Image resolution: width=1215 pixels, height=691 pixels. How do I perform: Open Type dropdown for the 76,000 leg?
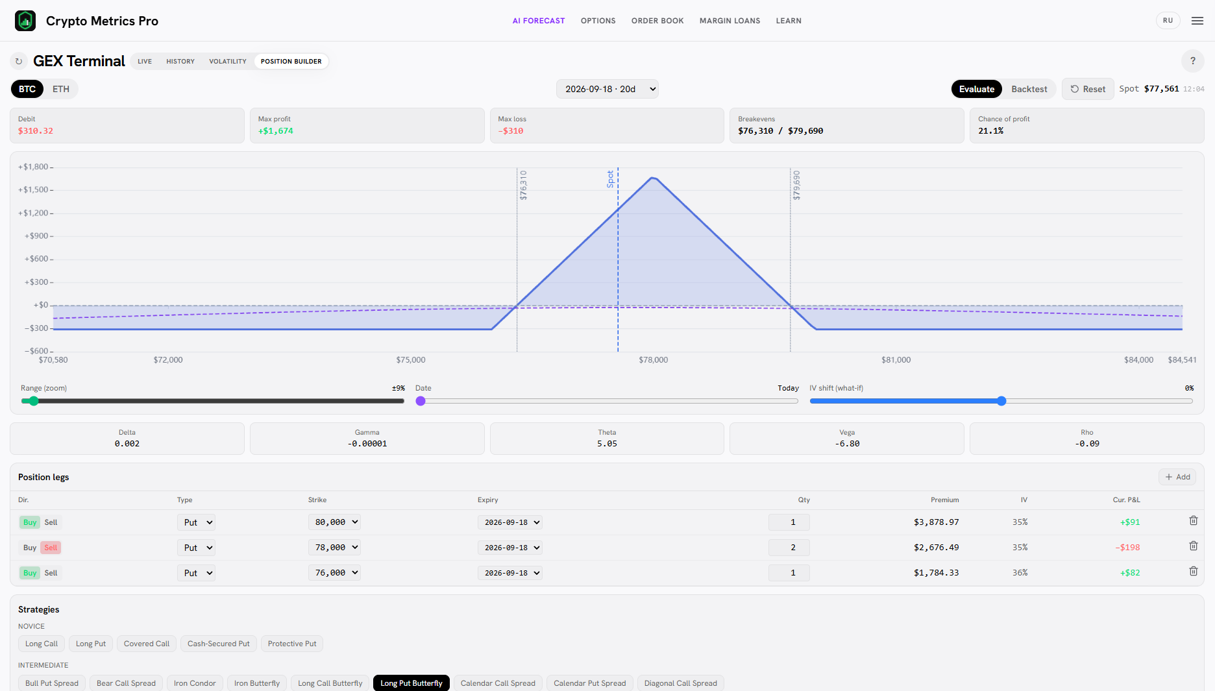click(x=196, y=573)
